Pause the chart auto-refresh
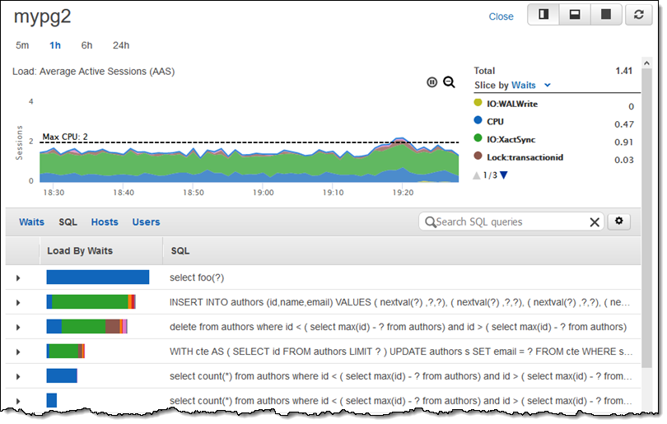667x424 pixels. [432, 82]
